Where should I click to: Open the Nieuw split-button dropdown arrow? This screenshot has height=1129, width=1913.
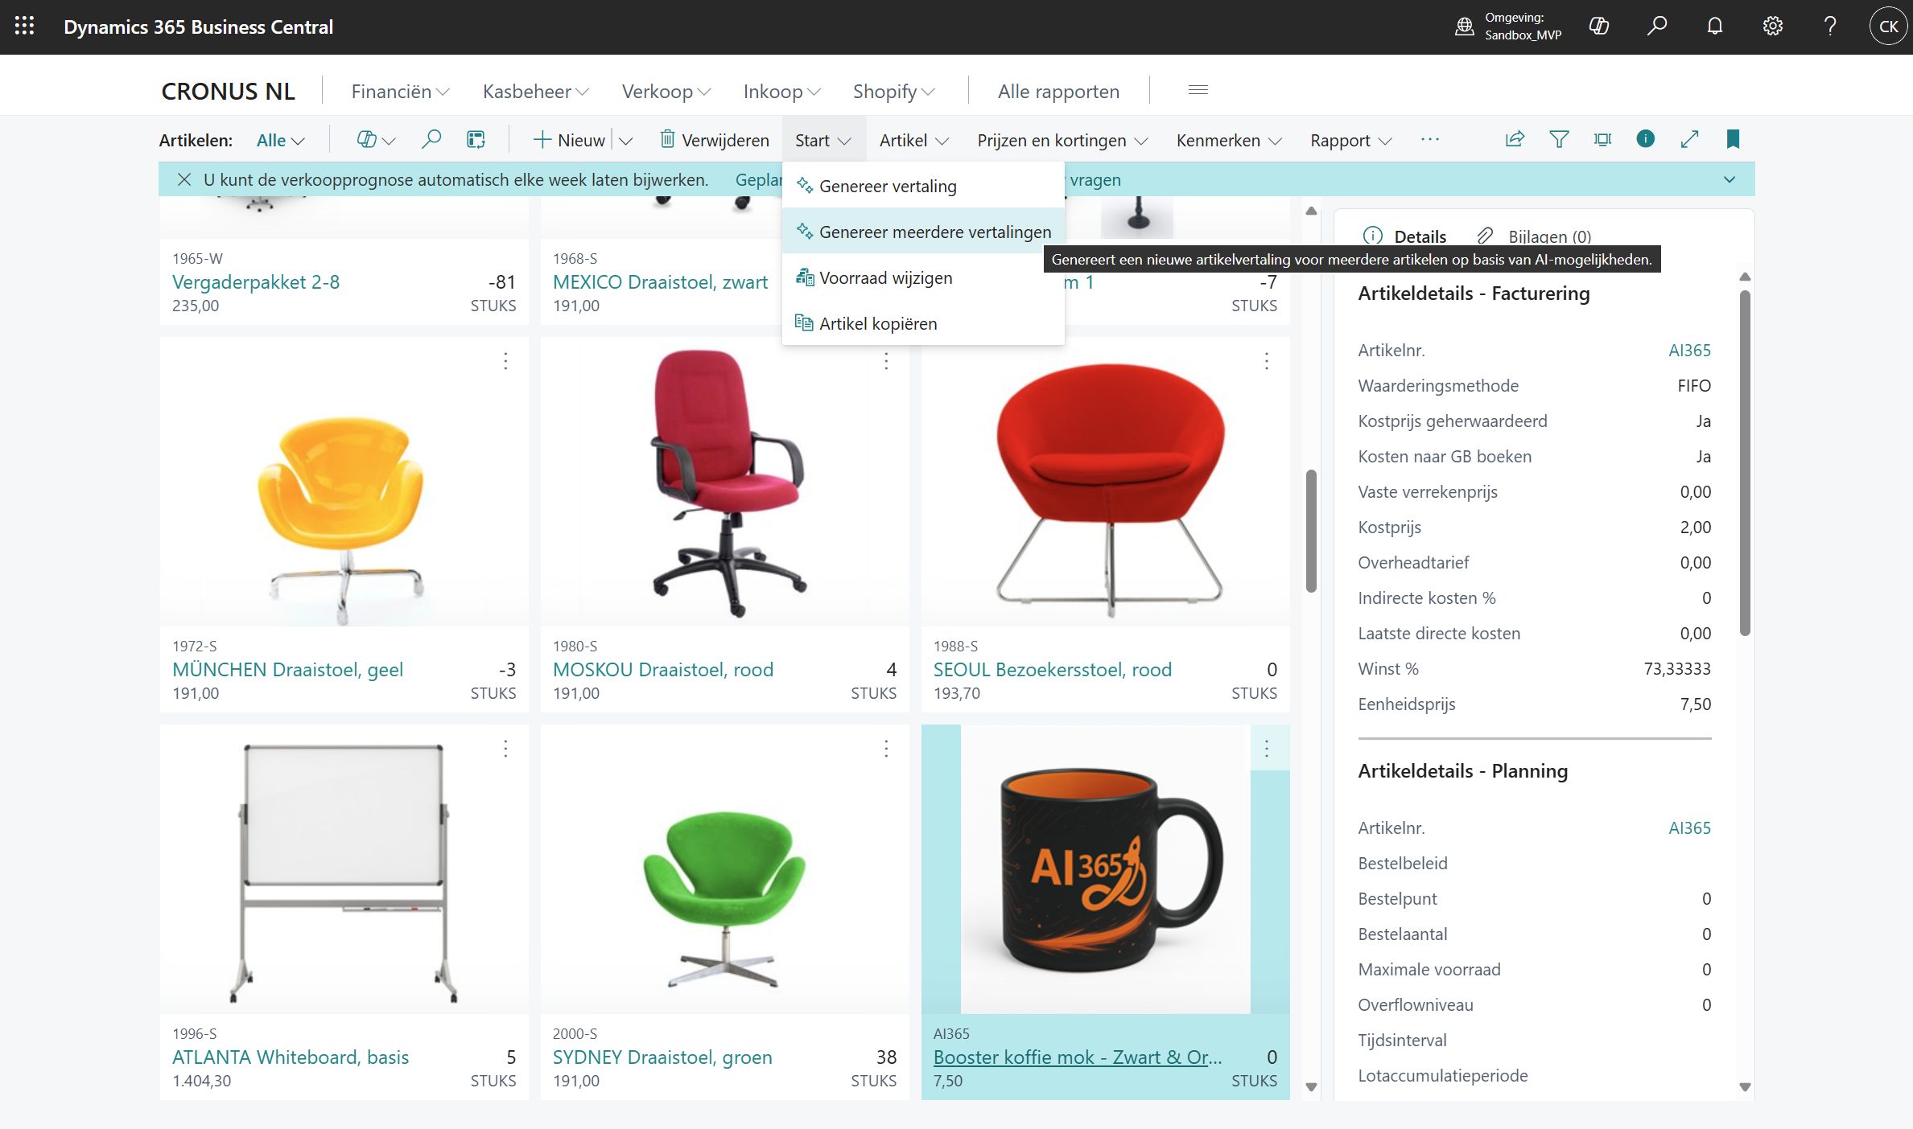click(x=625, y=141)
